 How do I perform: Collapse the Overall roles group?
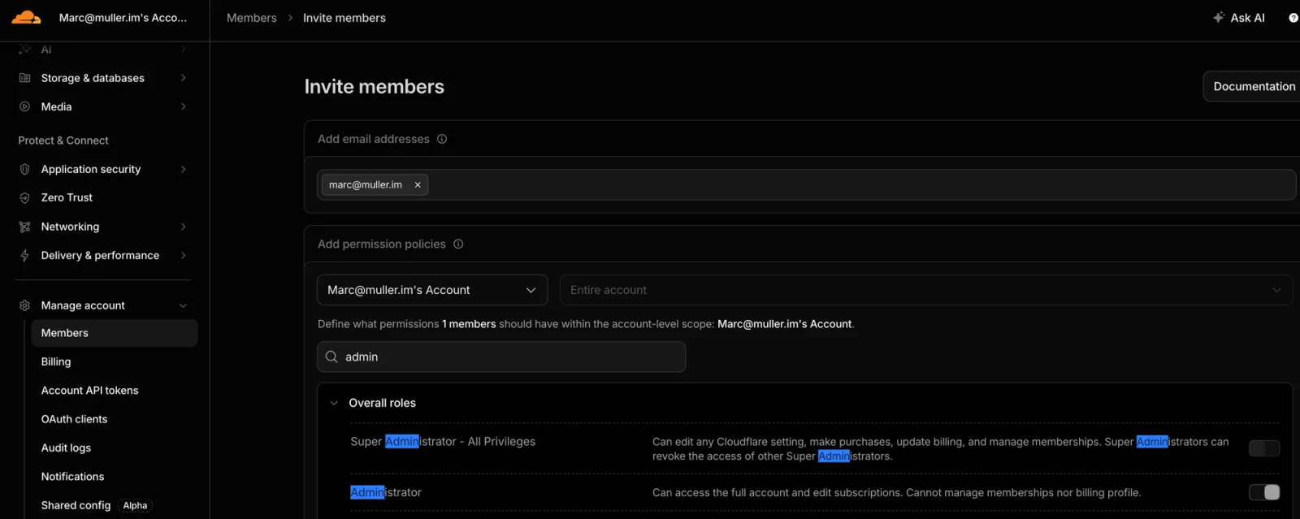pyautogui.click(x=334, y=403)
